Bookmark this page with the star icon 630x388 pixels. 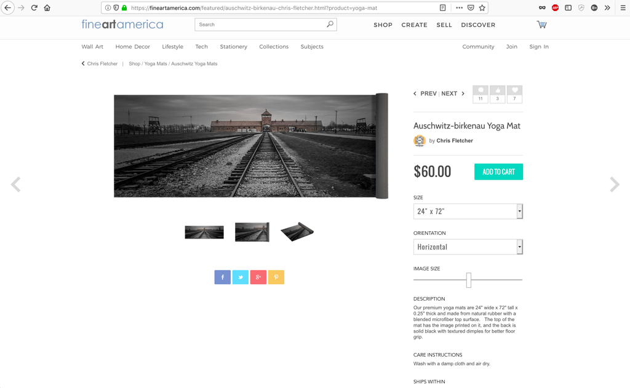pyautogui.click(x=482, y=7)
